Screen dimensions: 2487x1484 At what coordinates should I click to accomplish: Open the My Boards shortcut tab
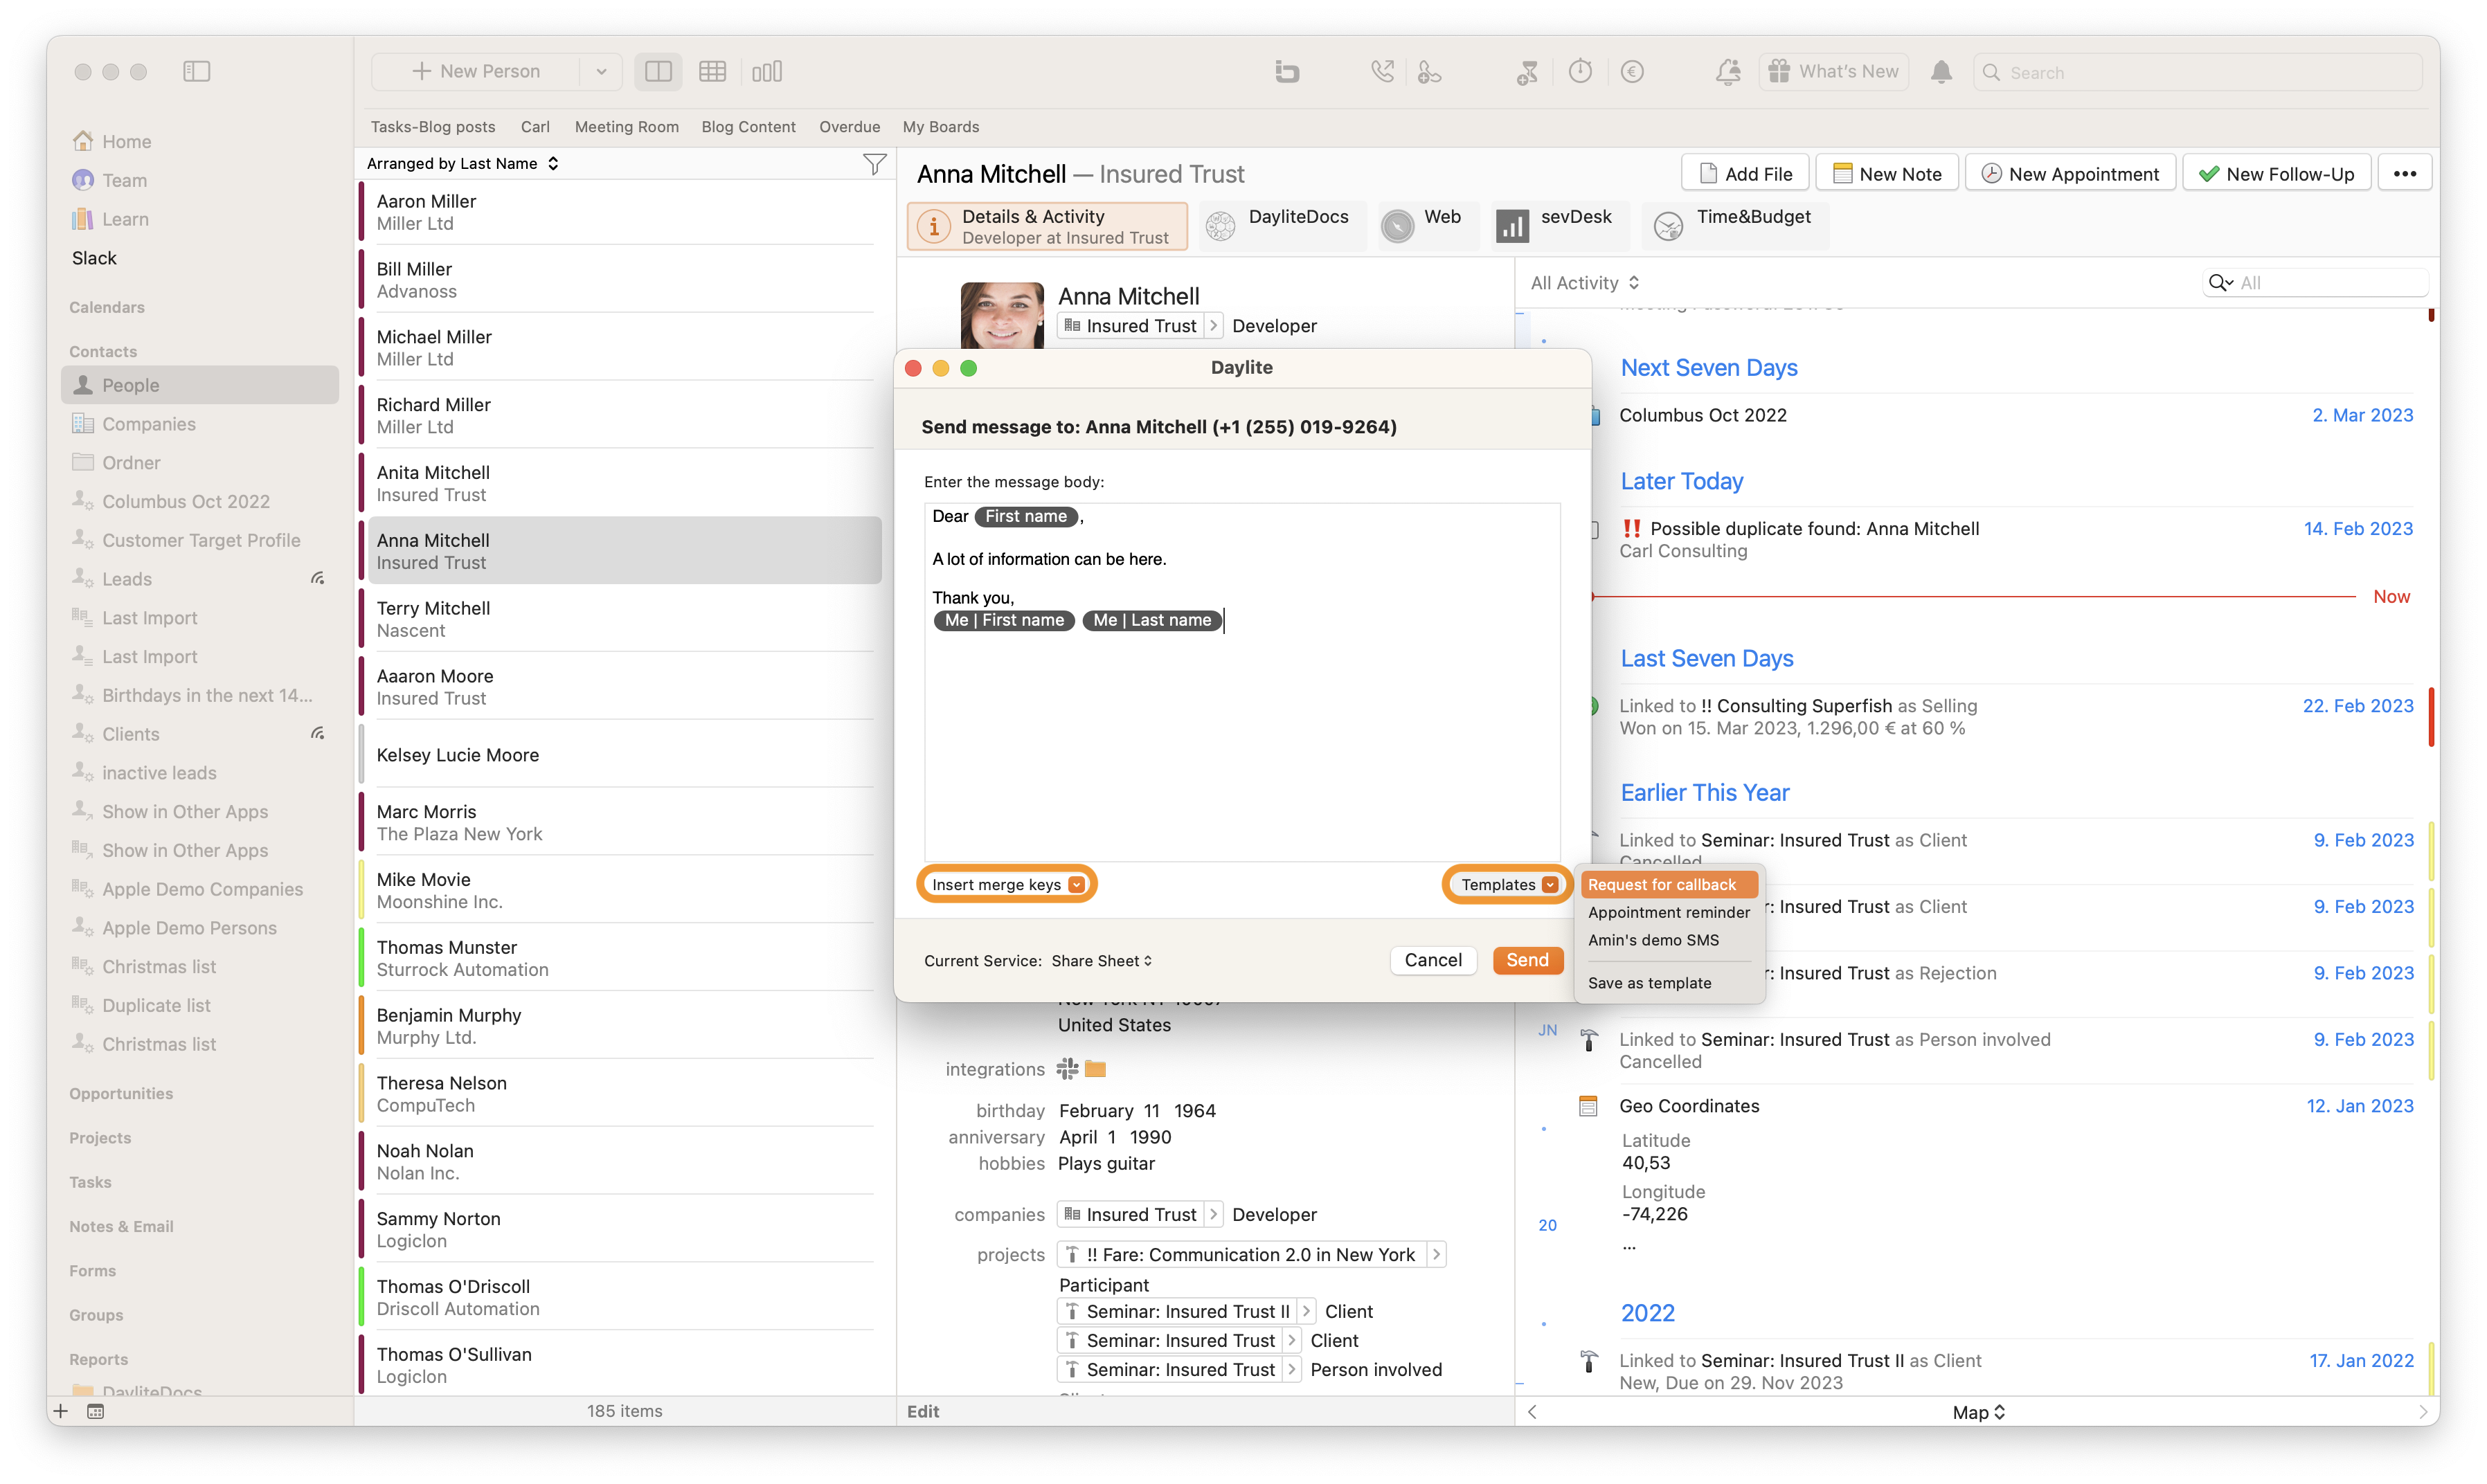click(x=940, y=127)
